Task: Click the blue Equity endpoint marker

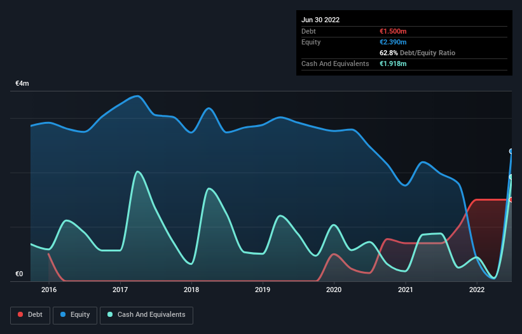Action: pos(511,151)
